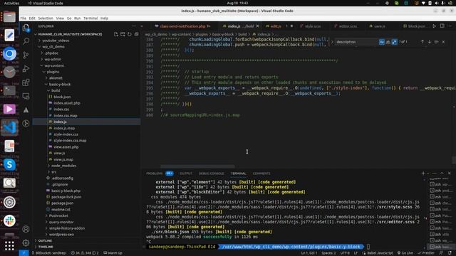Open the Run and Debug view

(26, 68)
